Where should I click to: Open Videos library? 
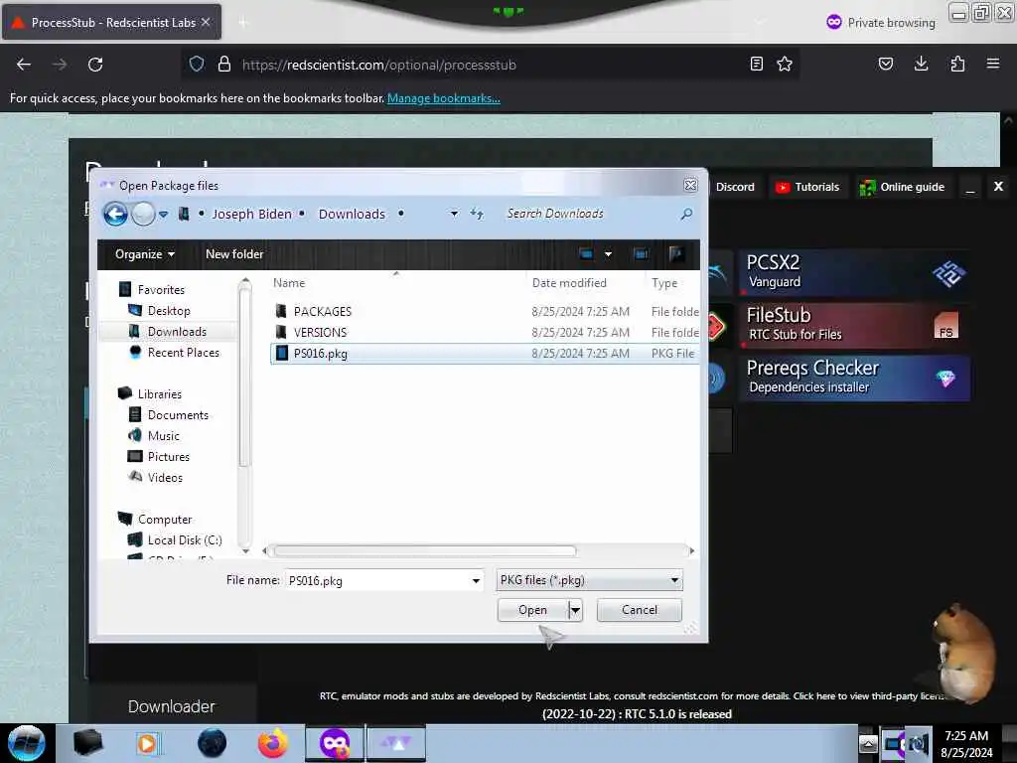tap(165, 478)
